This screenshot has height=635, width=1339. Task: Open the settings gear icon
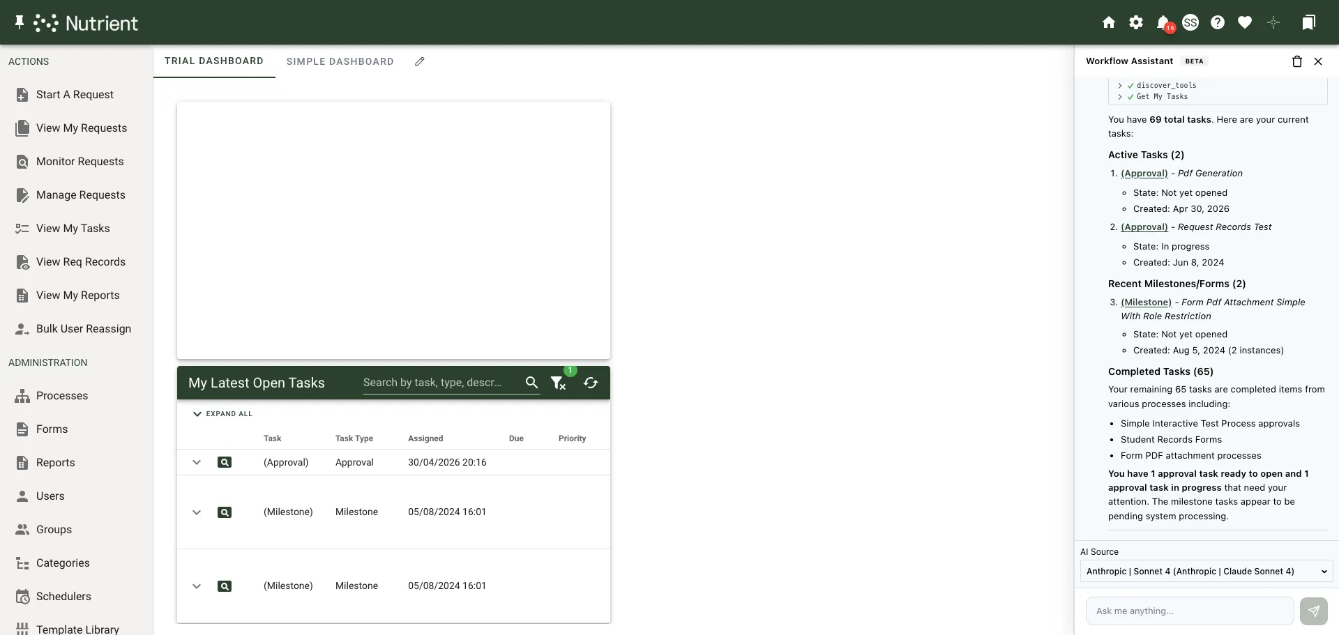[1136, 22]
